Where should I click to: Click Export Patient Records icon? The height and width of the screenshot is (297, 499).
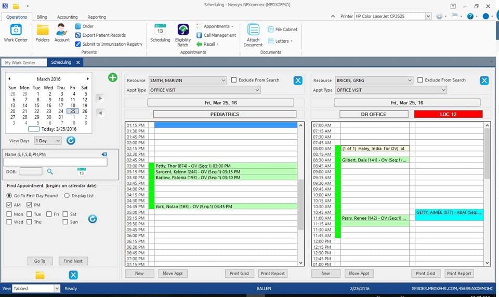[x=77, y=35]
